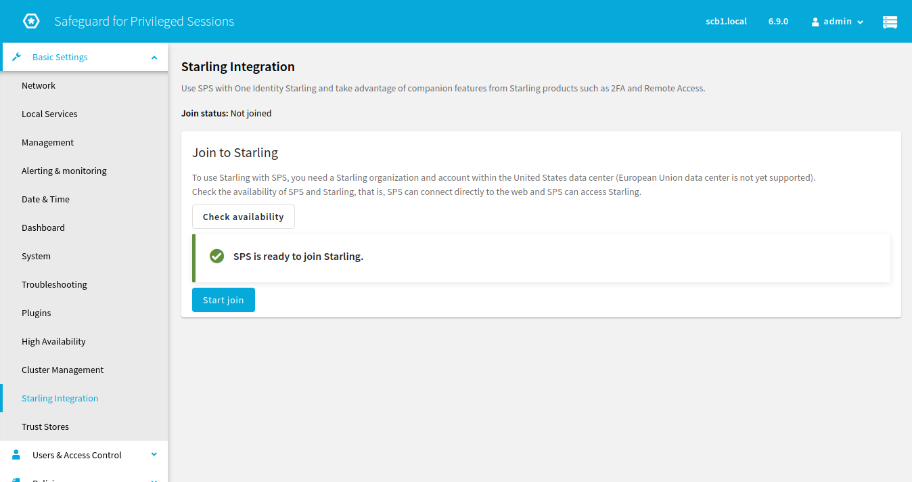Click the wrench icon beside Basic Settings
This screenshot has width=912, height=482.
point(17,57)
